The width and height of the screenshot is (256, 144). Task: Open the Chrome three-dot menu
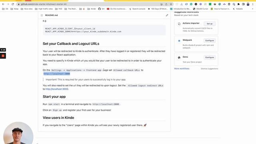(252, 4)
